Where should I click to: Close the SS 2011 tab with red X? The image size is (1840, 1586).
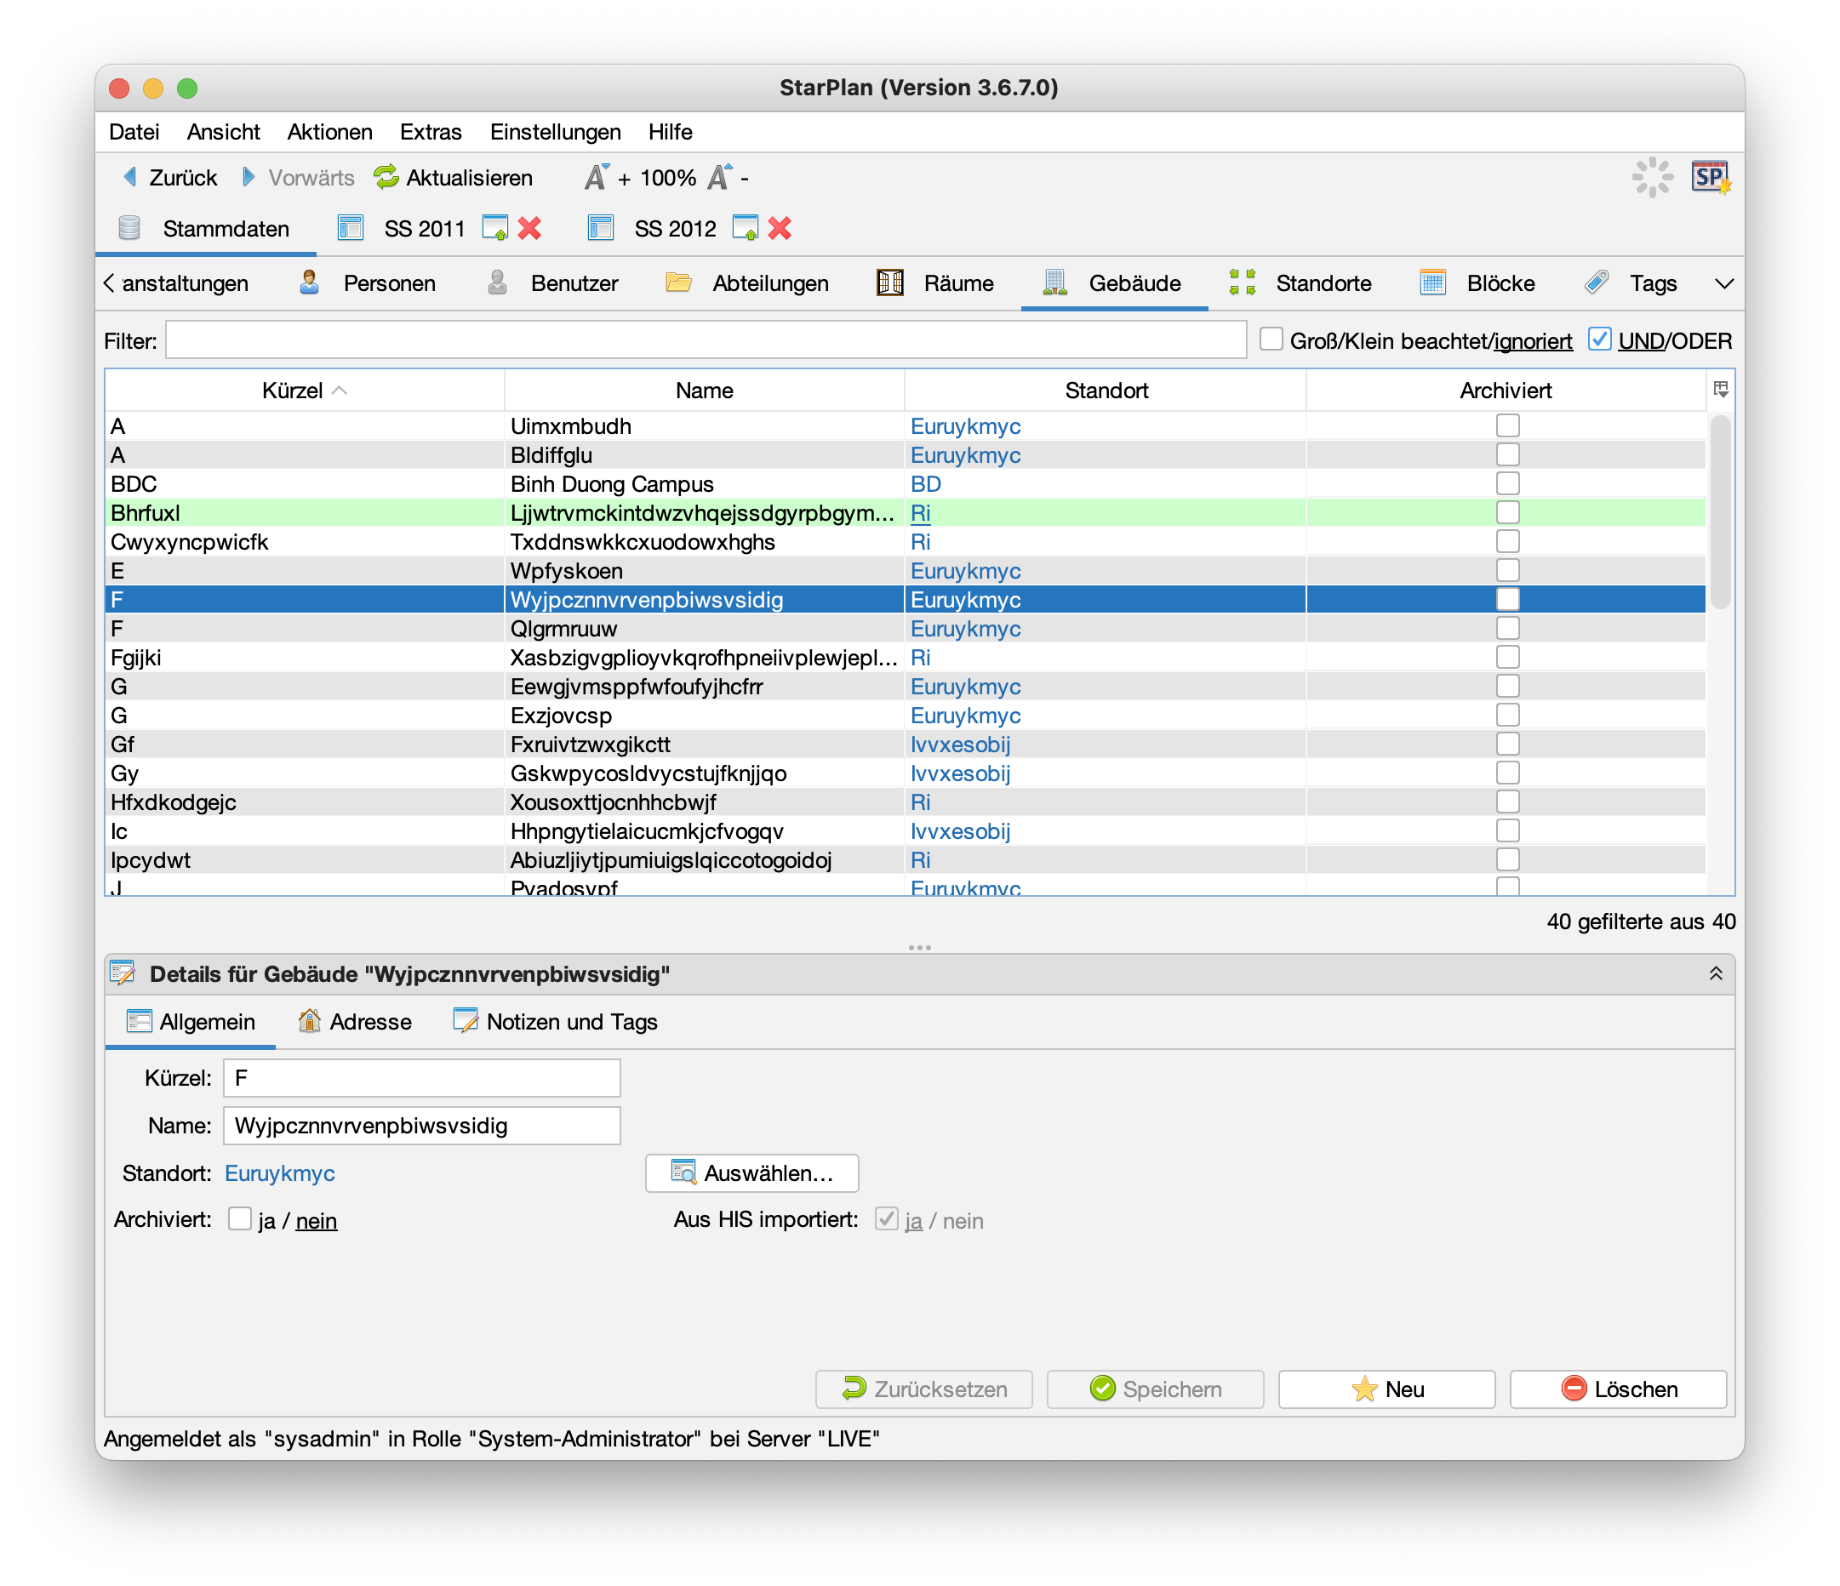coord(530,229)
